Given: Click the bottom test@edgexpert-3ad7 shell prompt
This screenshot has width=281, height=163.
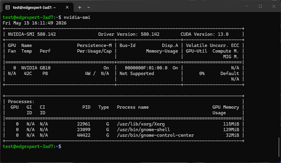Looking at the screenshot, I should click(32, 146).
